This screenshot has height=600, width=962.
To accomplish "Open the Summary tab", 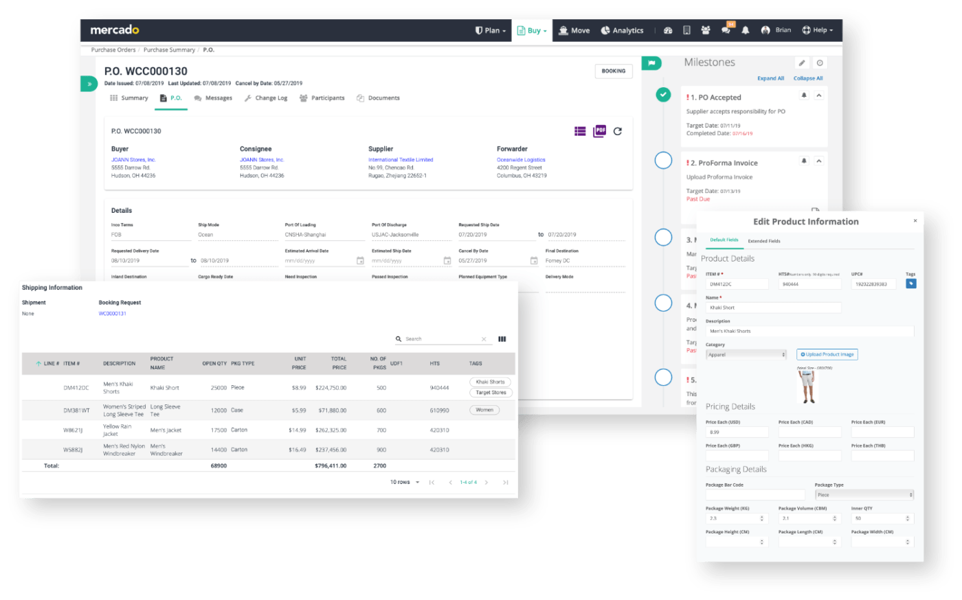I will [x=129, y=98].
